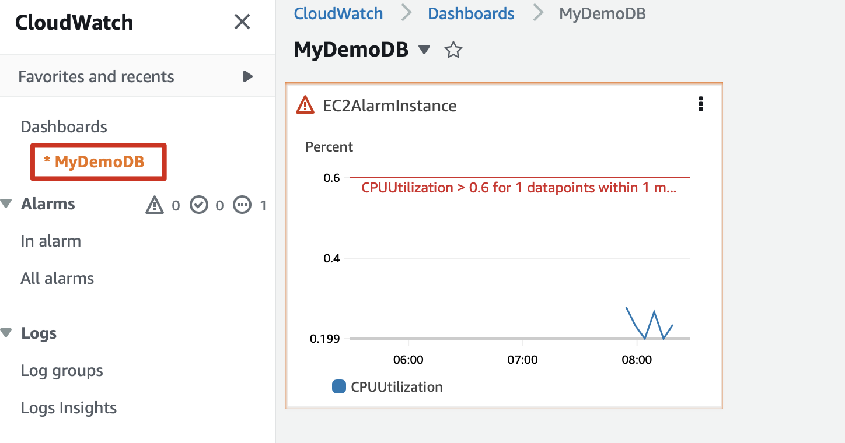Image resolution: width=845 pixels, height=443 pixels.
Task: Click the OK checkmark alarms count icon
Action: 199,205
